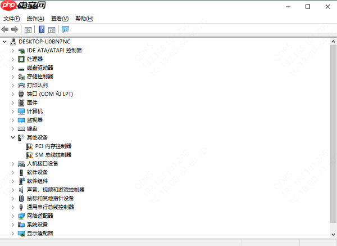This screenshot has width=337, height=246.
Task: Click the 键盘 keyboard icon
Action: pos(21,129)
